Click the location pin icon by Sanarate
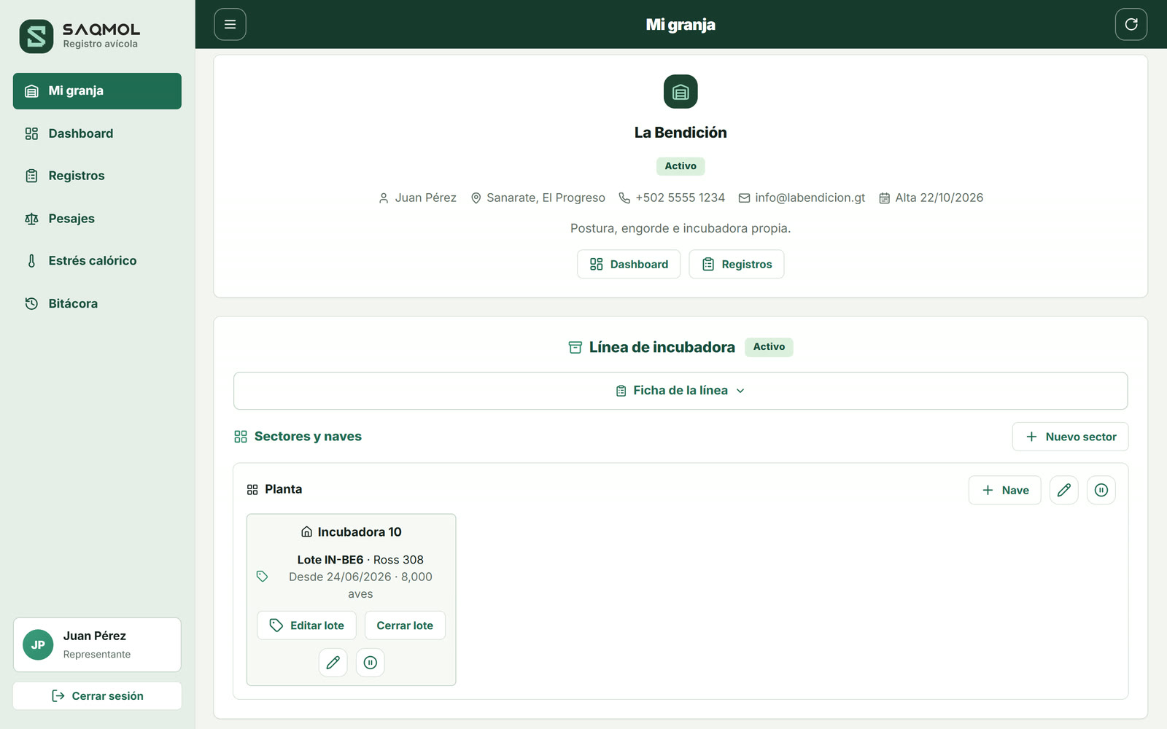Image resolution: width=1167 pixels, height=729 pixels. [476, 198]
